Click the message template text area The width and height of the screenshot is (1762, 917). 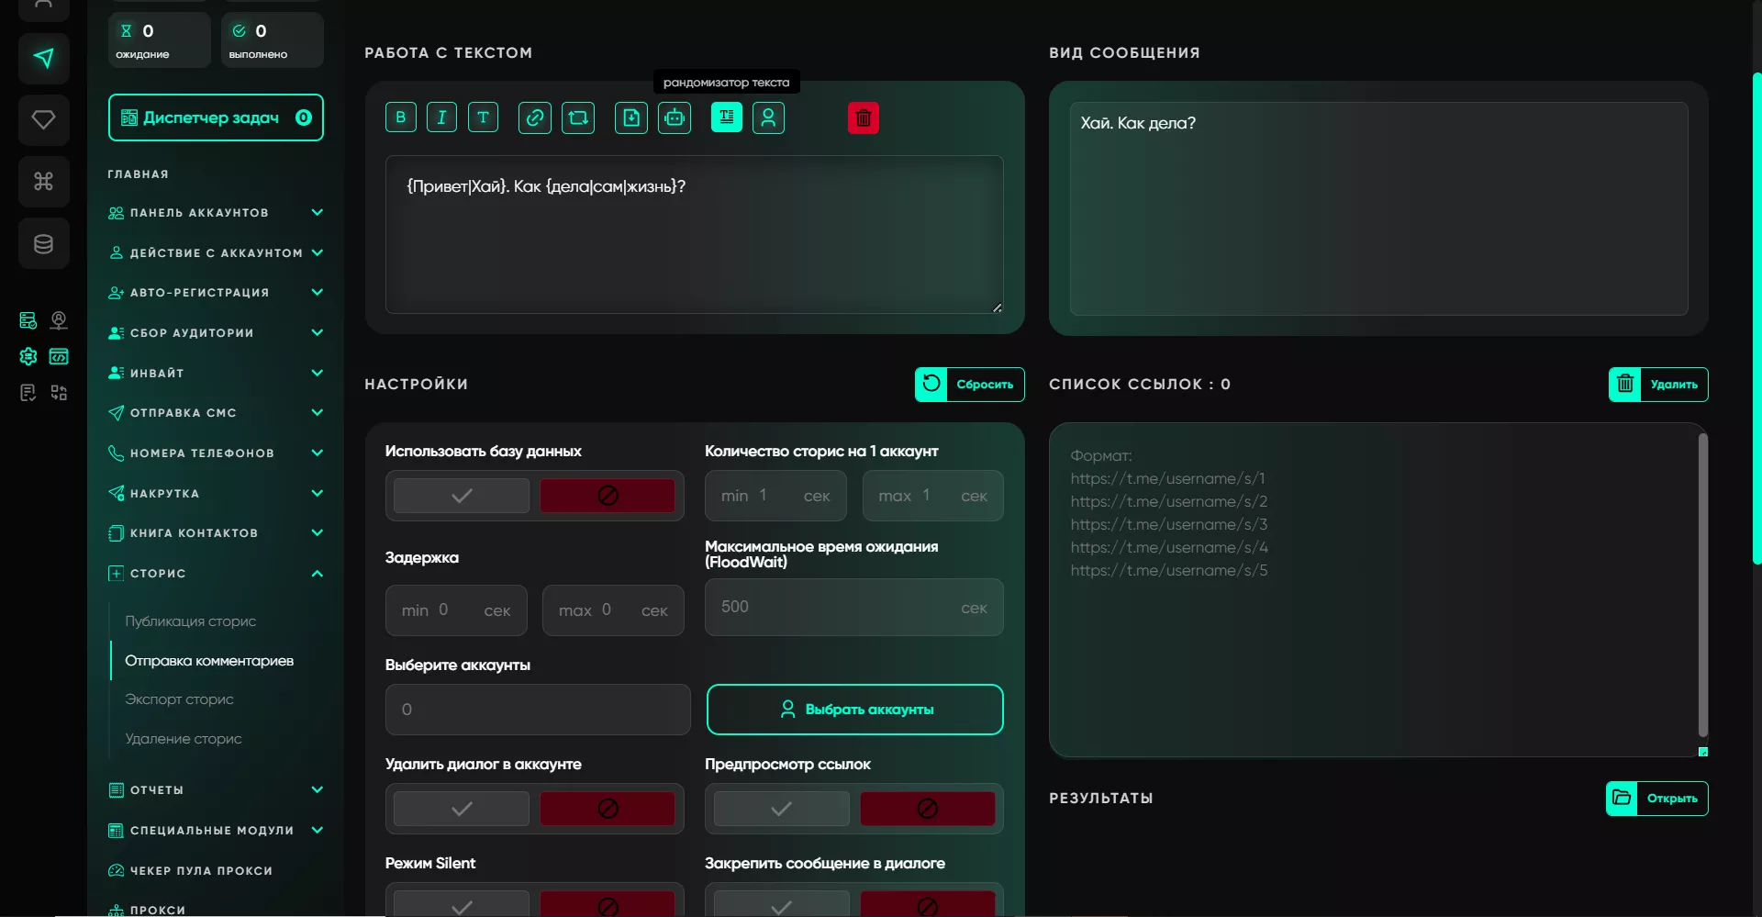694,235
